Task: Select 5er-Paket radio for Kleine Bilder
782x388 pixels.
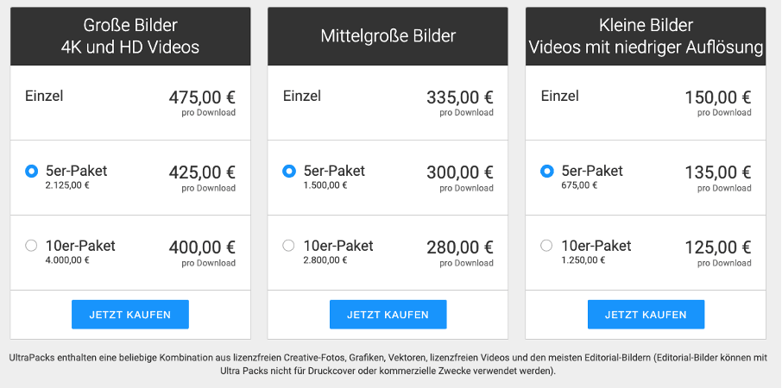Action: pyautogui.click(x=546, y=172)
